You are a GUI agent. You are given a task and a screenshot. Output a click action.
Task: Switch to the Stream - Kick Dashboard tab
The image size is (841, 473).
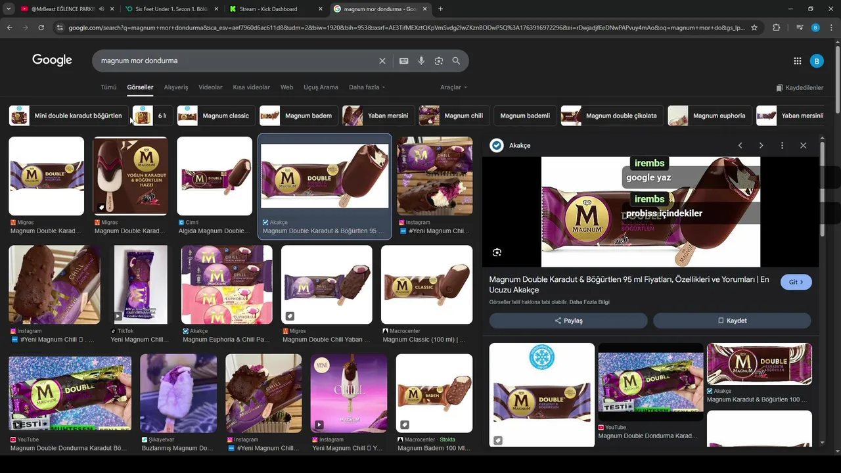[x=269, y=9]
